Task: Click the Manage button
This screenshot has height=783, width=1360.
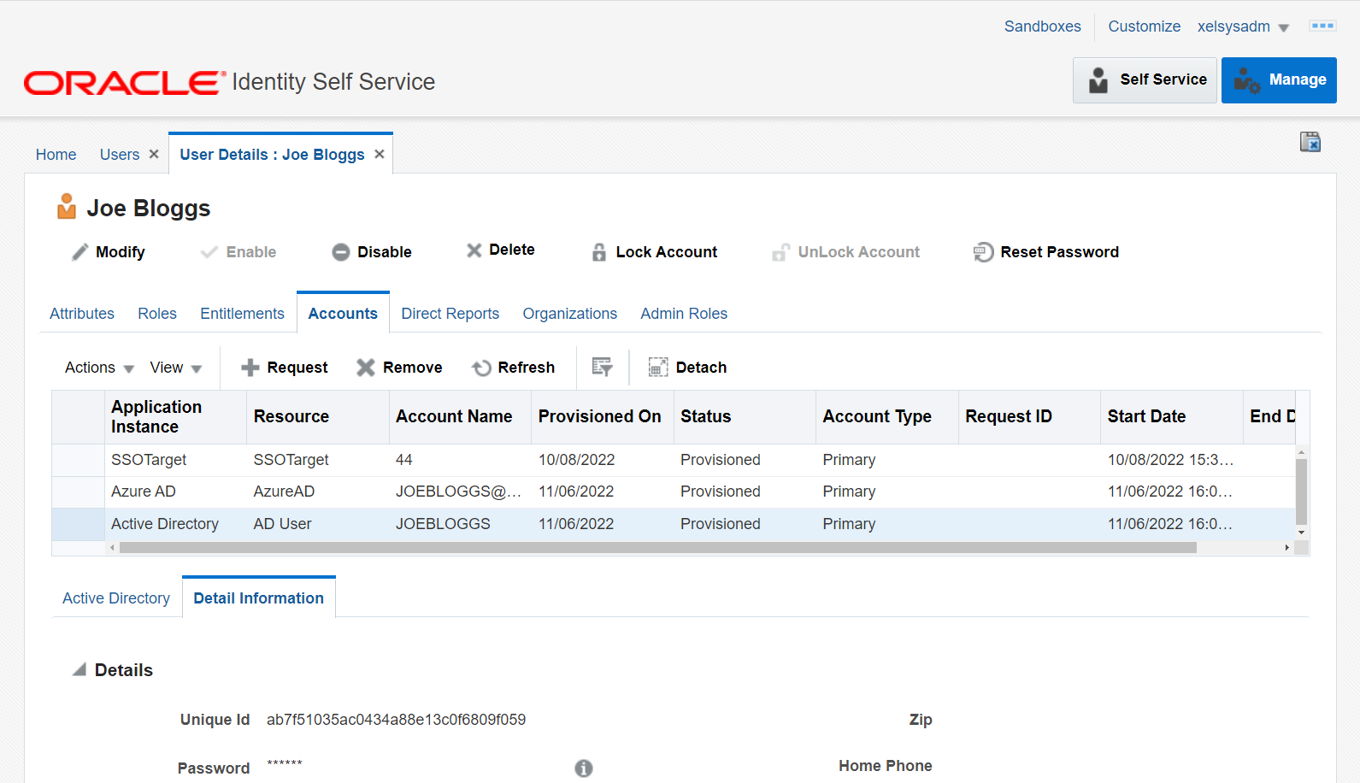Action: tap(1279, 80)
